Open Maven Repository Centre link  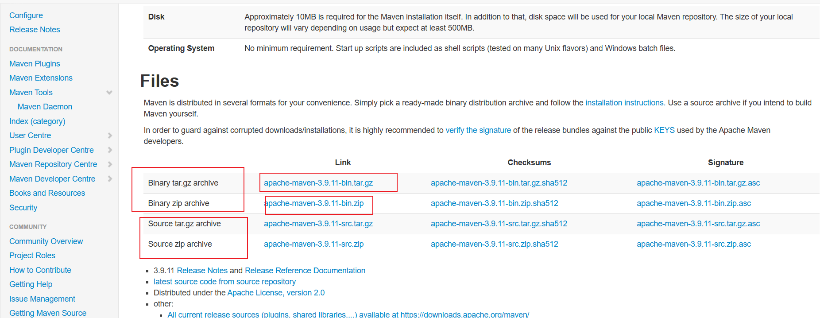[53, 164]
